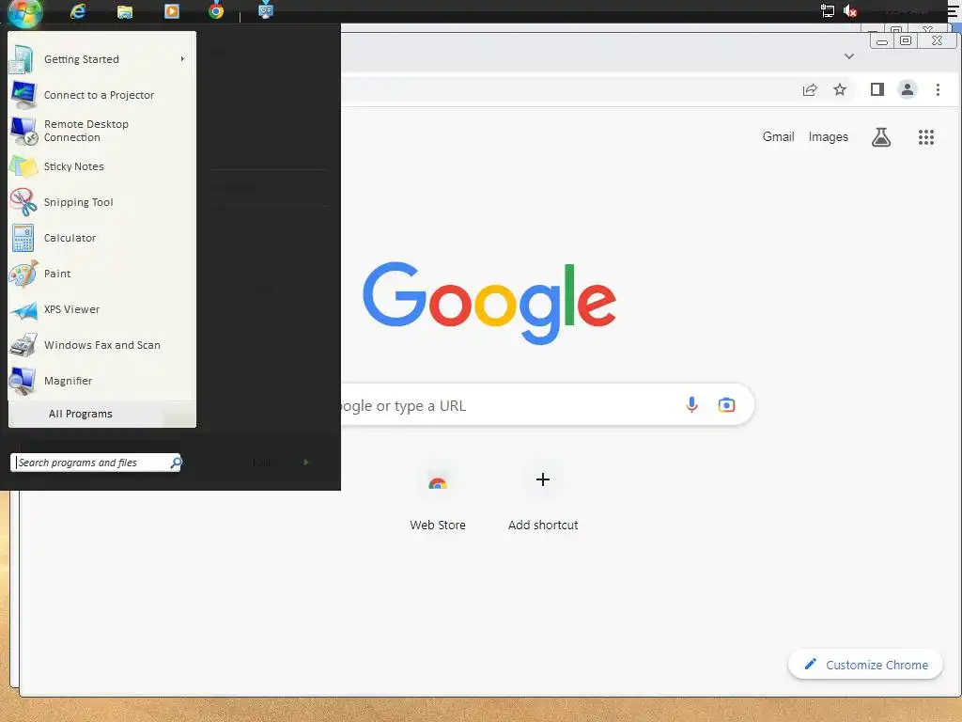Launch Remote Desktop Connection

(101, 131)
